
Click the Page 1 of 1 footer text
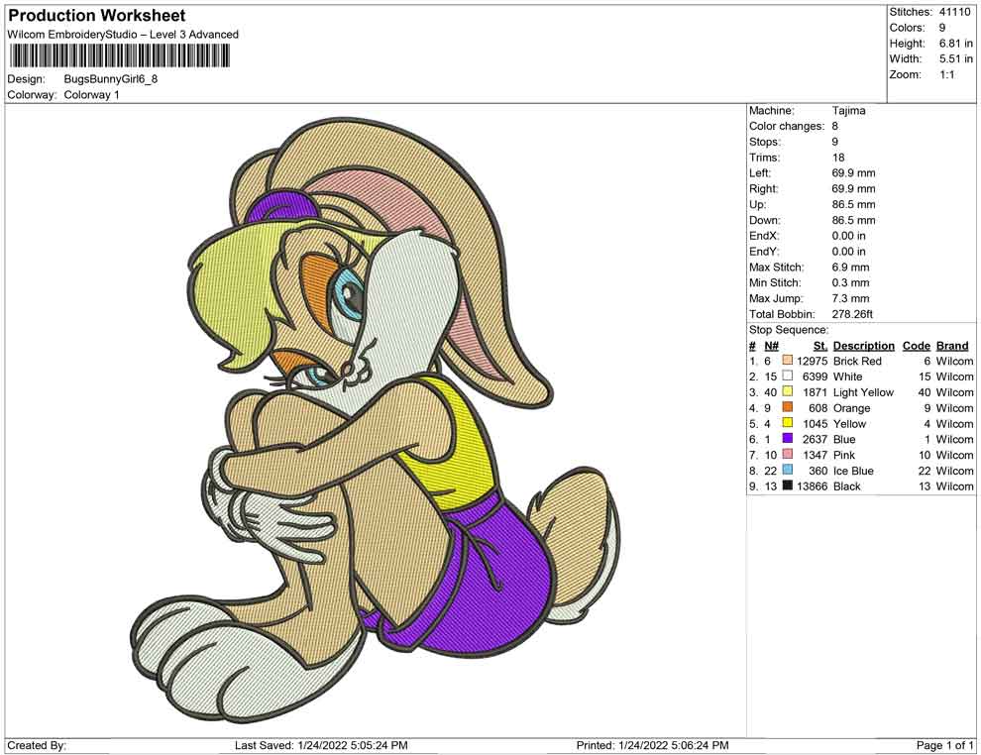(x=944, y=745)
